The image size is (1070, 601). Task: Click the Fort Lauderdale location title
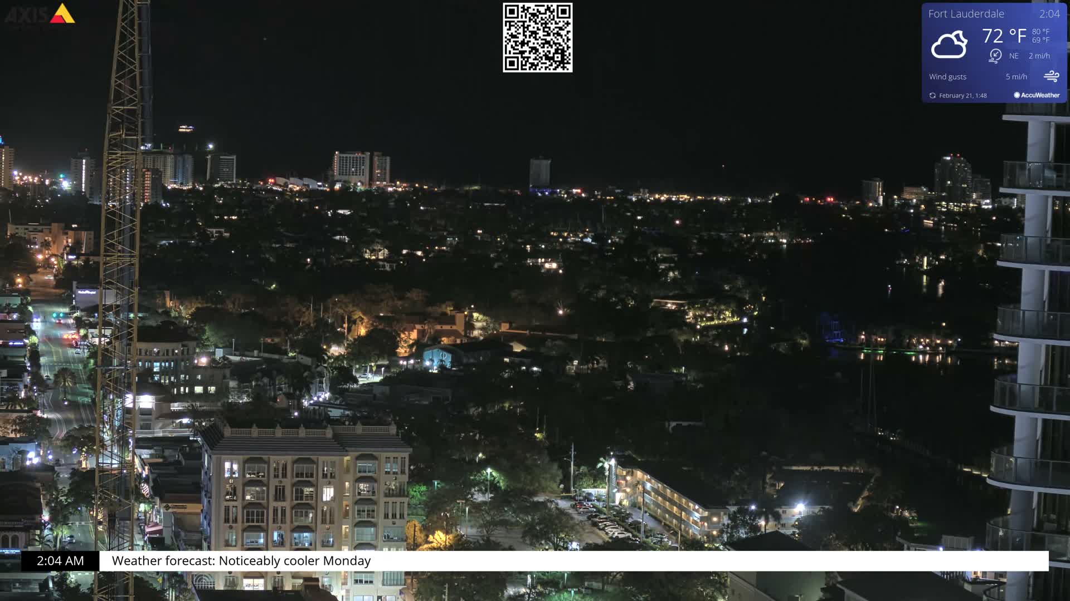coord(966,14)
